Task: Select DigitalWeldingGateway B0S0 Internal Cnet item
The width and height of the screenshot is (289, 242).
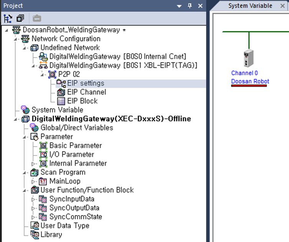Action: [118, 56]
